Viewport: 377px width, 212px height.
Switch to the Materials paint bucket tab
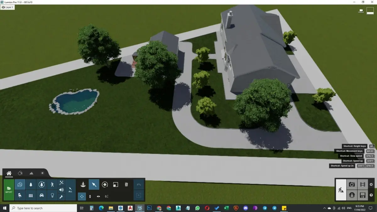tap(20, 173)
